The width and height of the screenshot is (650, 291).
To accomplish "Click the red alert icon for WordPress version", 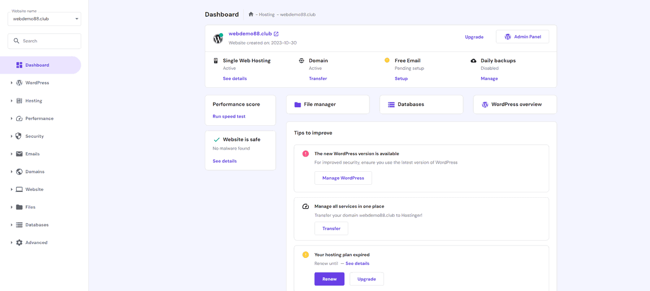I will pos(305,154).
